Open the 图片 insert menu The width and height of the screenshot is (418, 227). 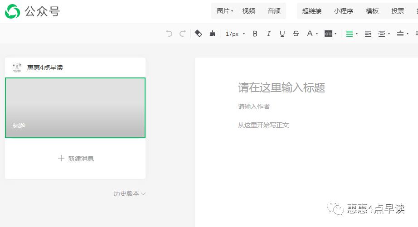coord(225,11)
